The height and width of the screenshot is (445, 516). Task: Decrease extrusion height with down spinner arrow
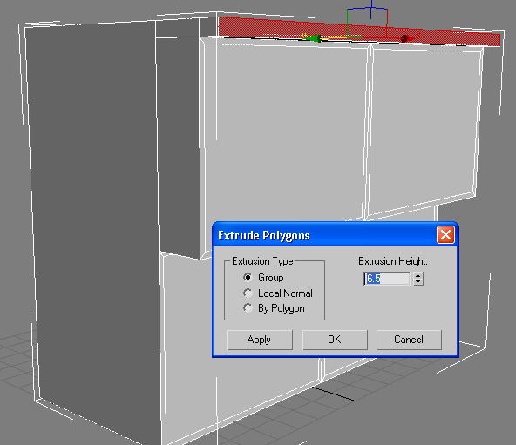pyautogui.click(x=418, y=282)
